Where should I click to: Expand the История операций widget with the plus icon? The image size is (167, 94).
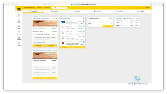click(x=83, y=18)
